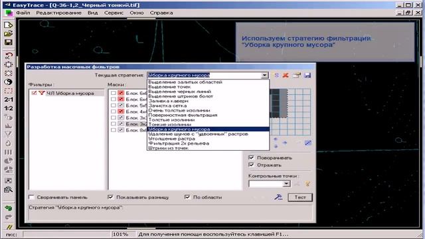Enable the Сворачивать панель checkbox
The width and height of the screenshot is (425, 239).
coord(31,197)
